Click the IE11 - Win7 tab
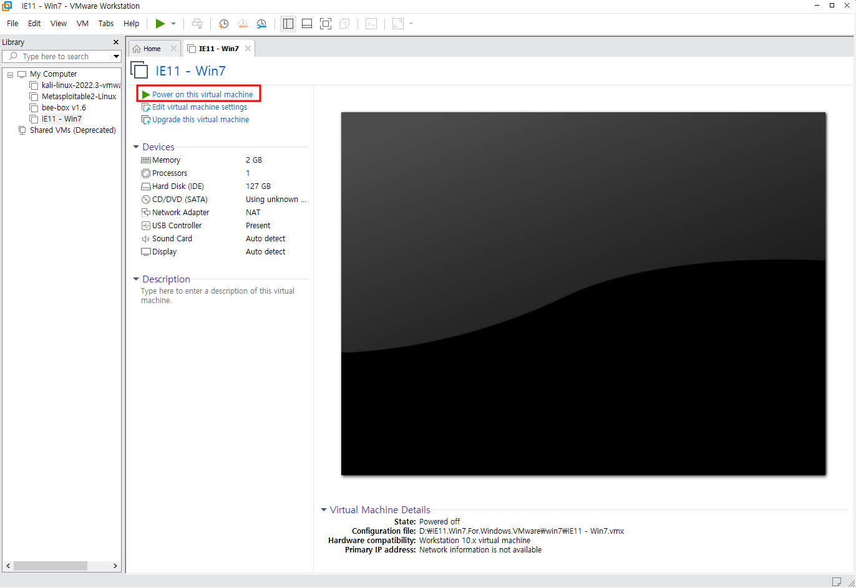This screenshot has width=856, height=588. (x=219, y=49)
